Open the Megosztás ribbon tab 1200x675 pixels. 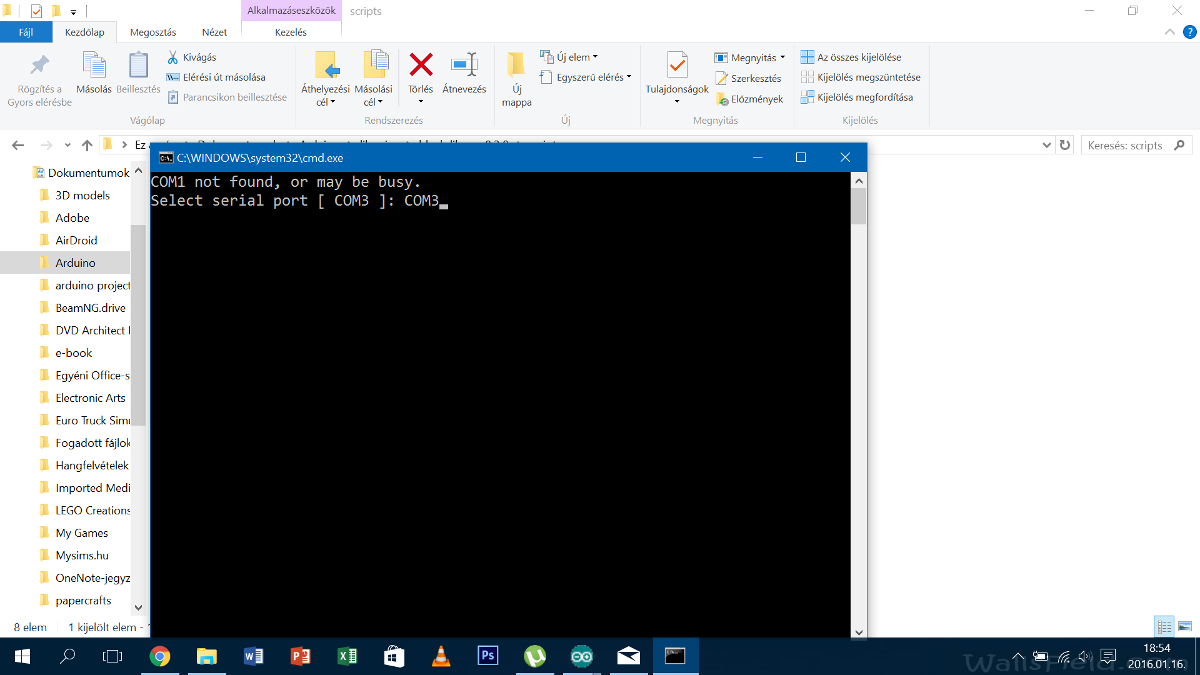152,32
